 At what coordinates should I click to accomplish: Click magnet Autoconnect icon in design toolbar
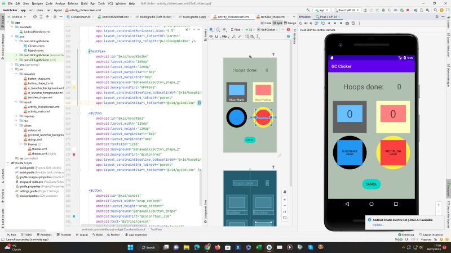coord(216,37)
